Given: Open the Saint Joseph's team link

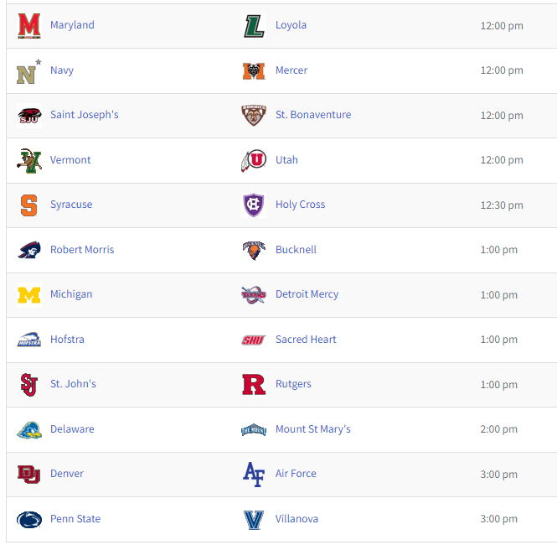Looking at the screenshot, I should tap(85, 115).
